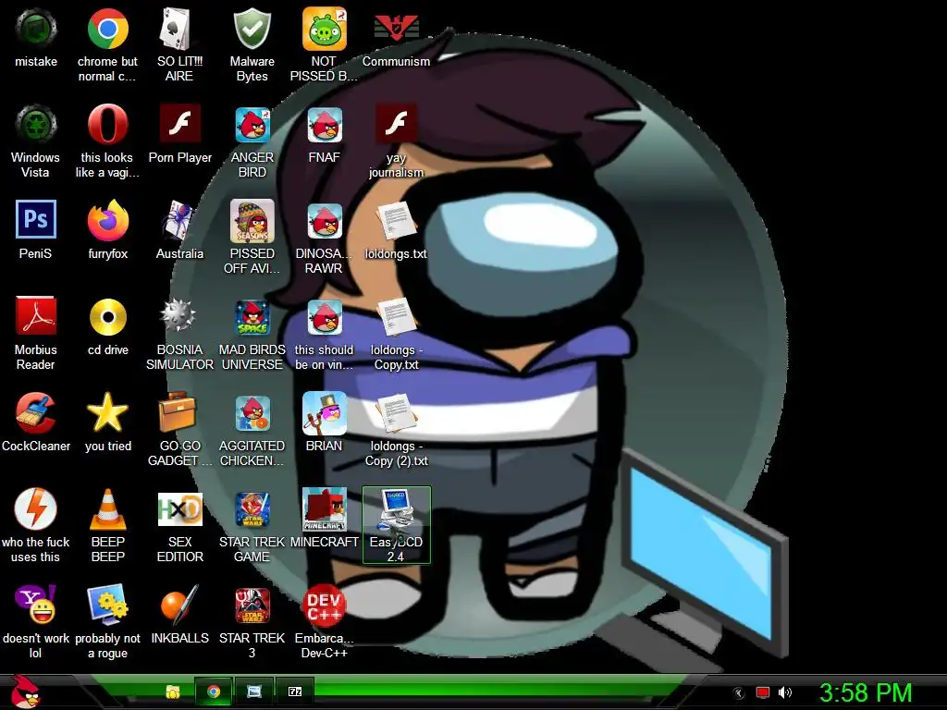Select the 'cd drive' disc icon
Screen dimensions: 947x710
107,317
